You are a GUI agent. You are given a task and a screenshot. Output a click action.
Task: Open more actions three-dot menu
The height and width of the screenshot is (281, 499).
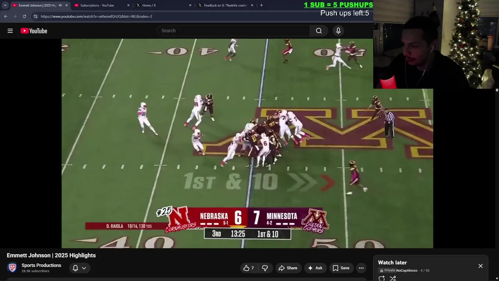pyautogui.click(x=361, y=268)
